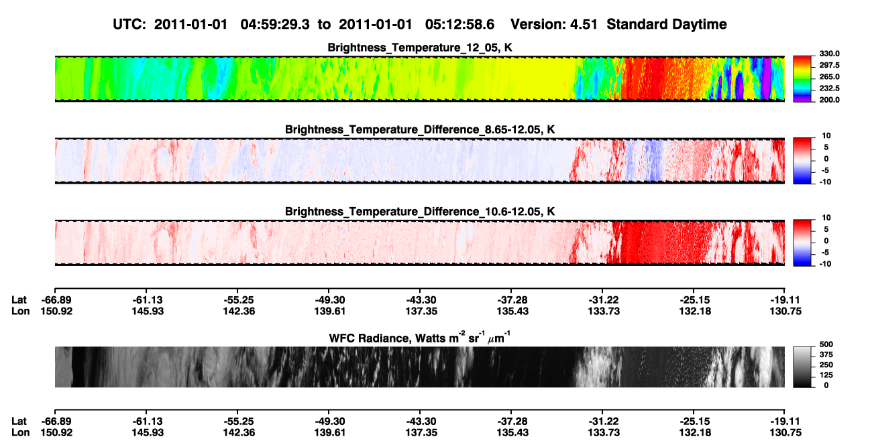Click the 10.6-12.05 temperature difference image strip
The width and height of the screenshot is (872, 447).
(x=419, y=243)
